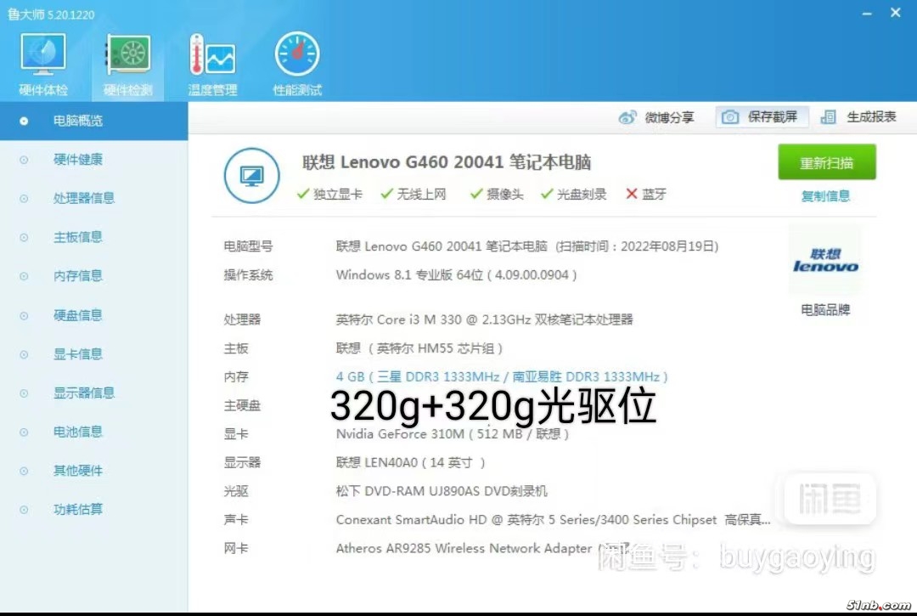This screenshot has height=616, width=917.
Task: Open 硬件健康 in the sidebar
Action: pyautogui.click(x=78, y=160)
